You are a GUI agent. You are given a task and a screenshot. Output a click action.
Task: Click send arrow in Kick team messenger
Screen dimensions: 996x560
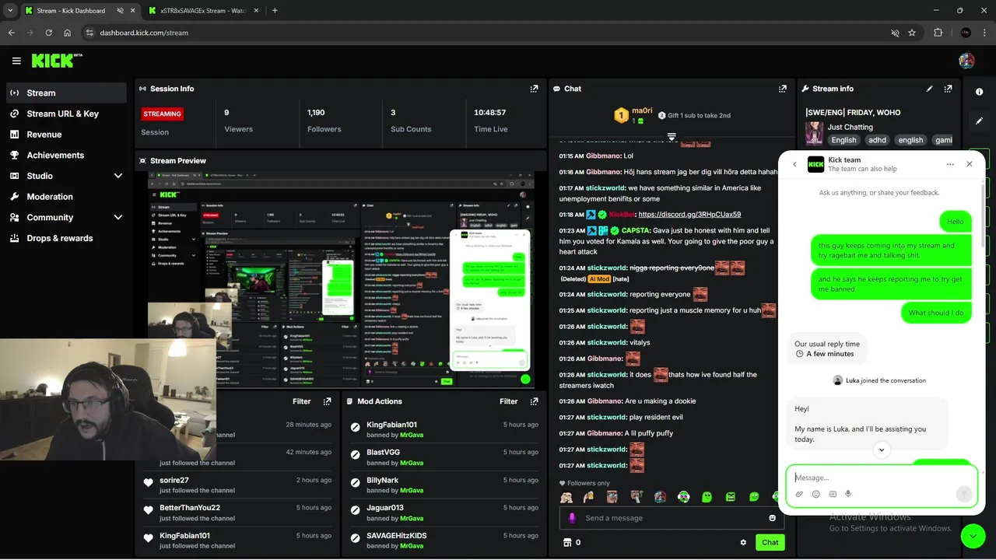pyautogui.click(x=964, y=494)
